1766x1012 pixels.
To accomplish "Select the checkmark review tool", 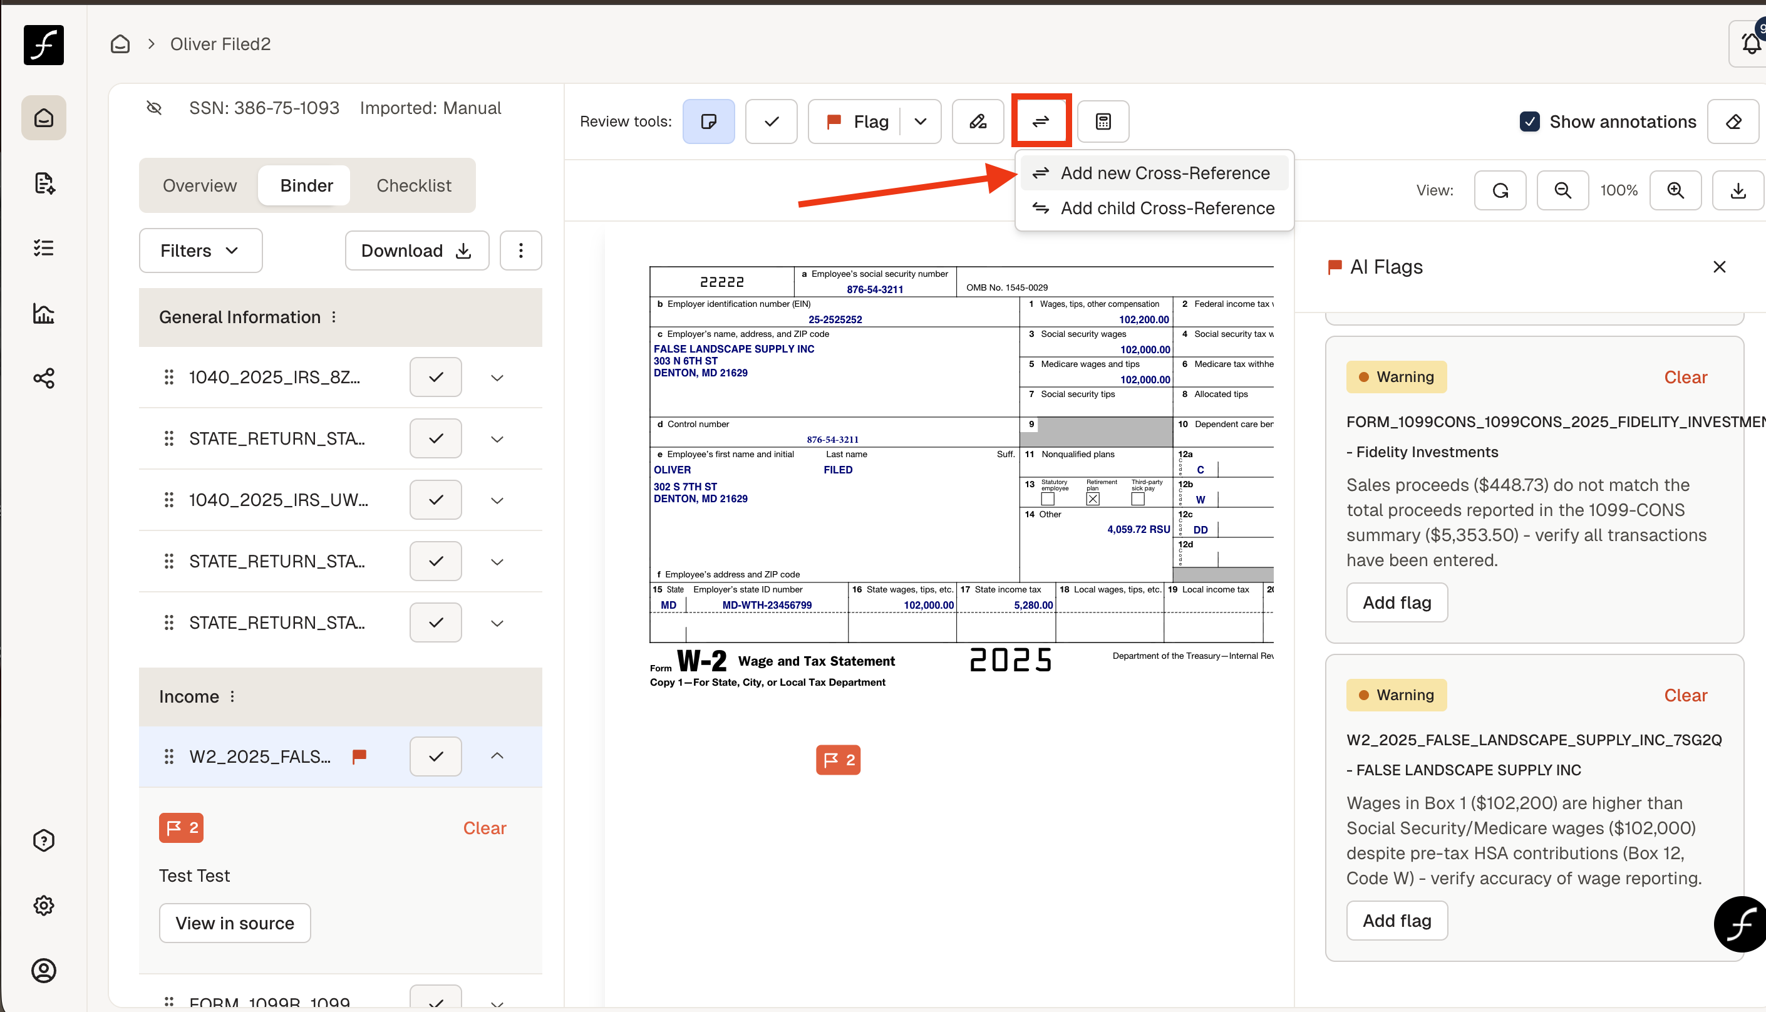I will click(771, 121).
